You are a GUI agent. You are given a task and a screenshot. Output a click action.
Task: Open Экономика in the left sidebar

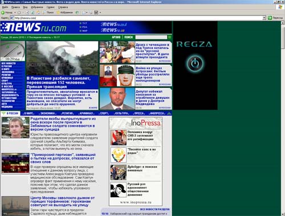8,72
